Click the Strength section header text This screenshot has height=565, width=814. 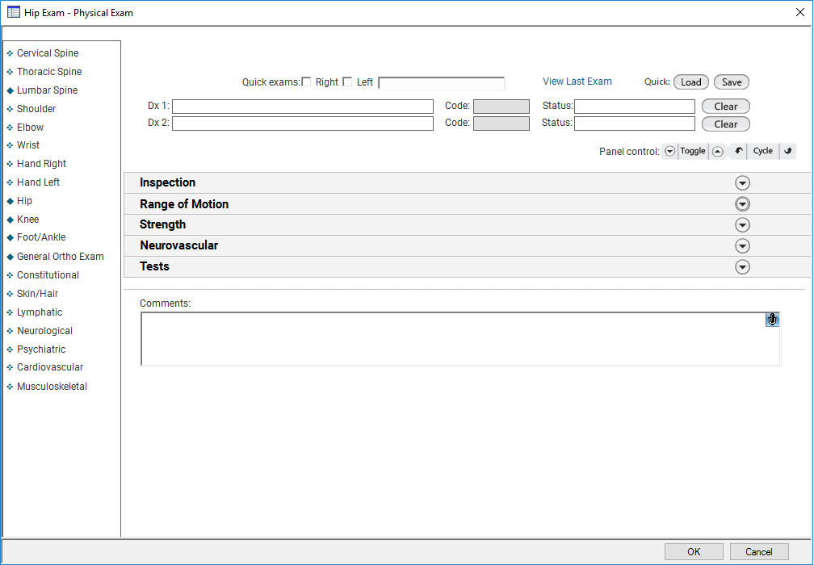(x=162, y=224)
